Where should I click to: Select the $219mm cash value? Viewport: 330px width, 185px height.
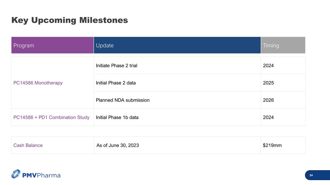click(x=272, y=145)
